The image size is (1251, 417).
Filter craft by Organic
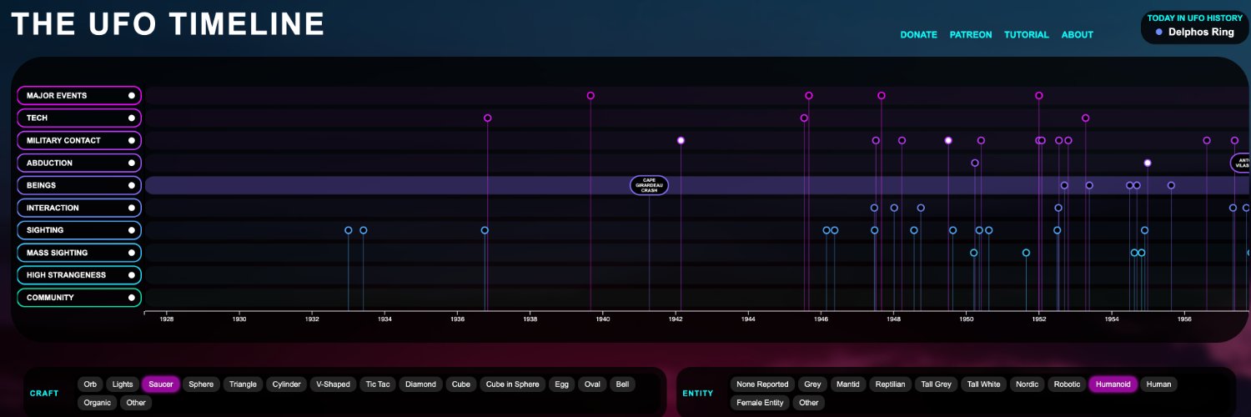pyautogui.click(x=98, y=403)
